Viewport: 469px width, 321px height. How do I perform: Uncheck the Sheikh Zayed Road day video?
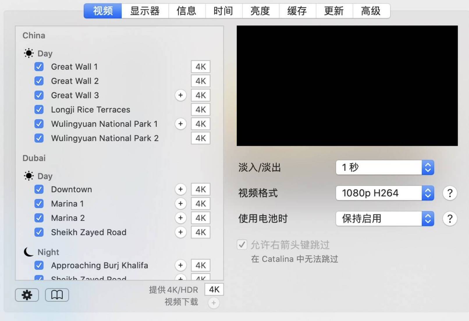(x=39, y=232)
